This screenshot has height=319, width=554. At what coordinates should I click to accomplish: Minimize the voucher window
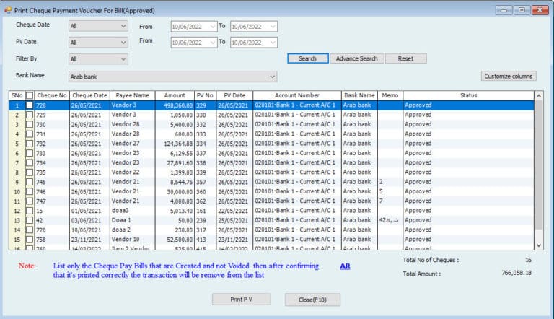pos(504,9)
